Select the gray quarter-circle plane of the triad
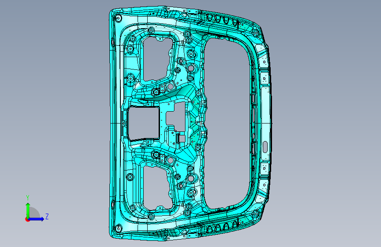381x247 pixels. 34,212
